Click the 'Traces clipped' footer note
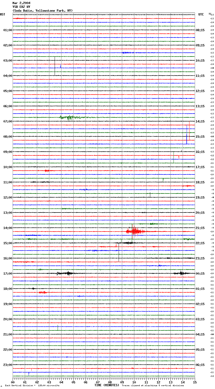This screenshot has height=389, width=215. coord(153,385)
